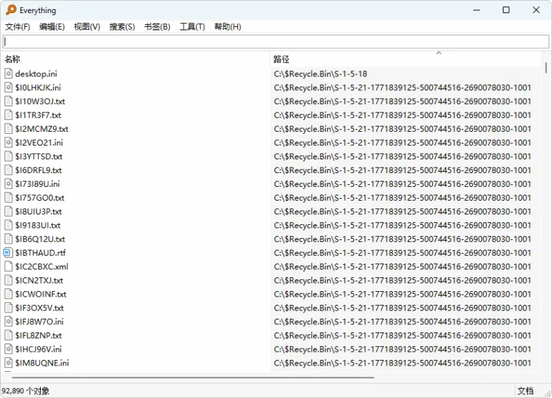
Task: Open the 文件(F) menu
Action: coord(18,27)
